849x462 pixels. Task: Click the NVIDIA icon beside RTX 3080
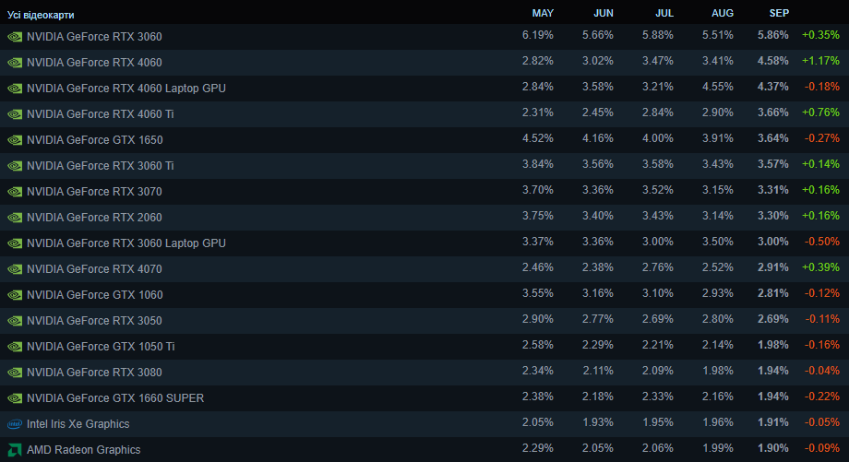click(x=15, y=373)
